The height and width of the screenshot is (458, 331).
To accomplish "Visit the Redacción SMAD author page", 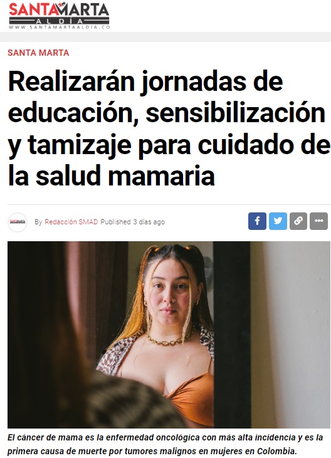I will click(x=71, y=222).
